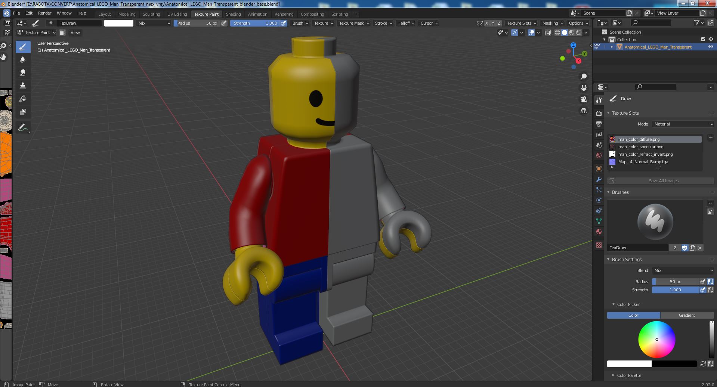Open the View Layer properties tab
This screenshot has height=387, width=717.
pyautogui.click(x=599, y=134)
